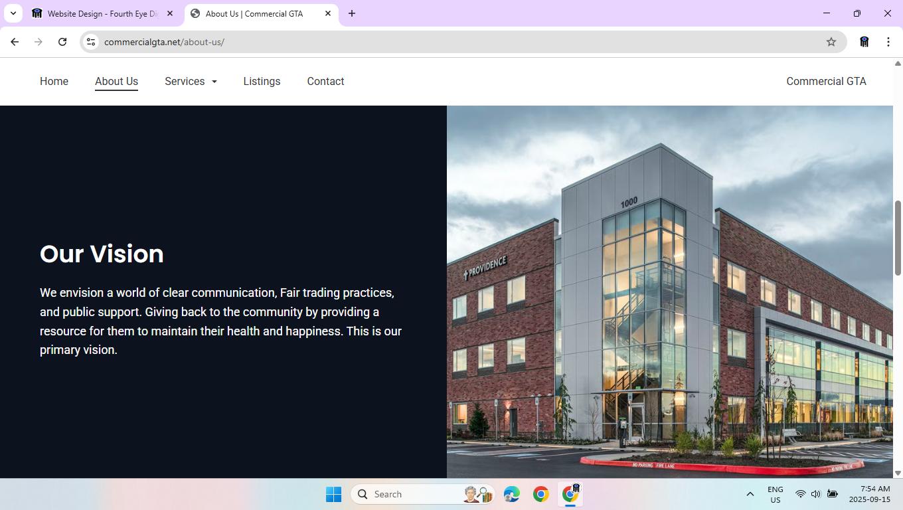
Task: Show hidden system tray icons
Action: pyautogui.click(x=750, y=494)
